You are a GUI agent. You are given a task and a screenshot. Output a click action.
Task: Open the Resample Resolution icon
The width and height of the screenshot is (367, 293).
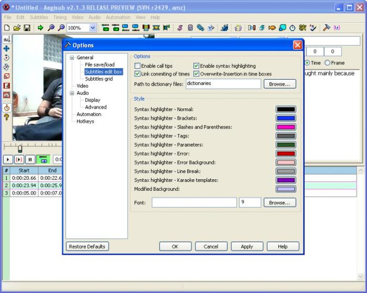click(x=282, y=28)
